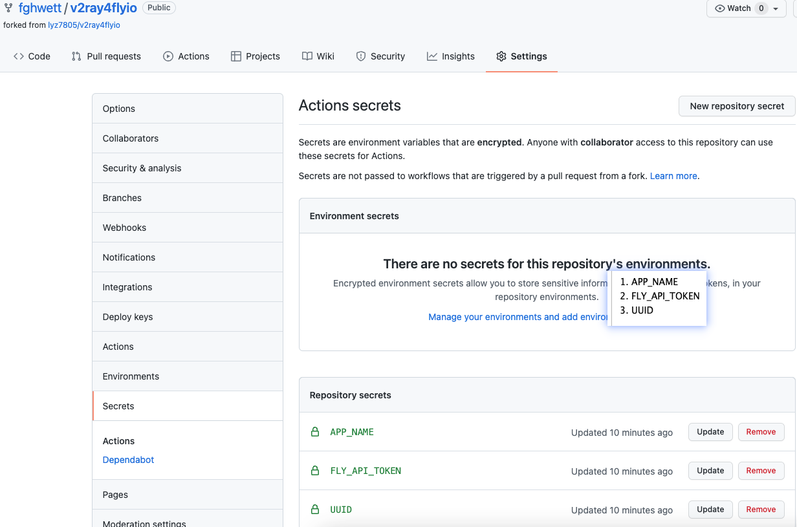Click the Actions play icon

click(168, 56)
